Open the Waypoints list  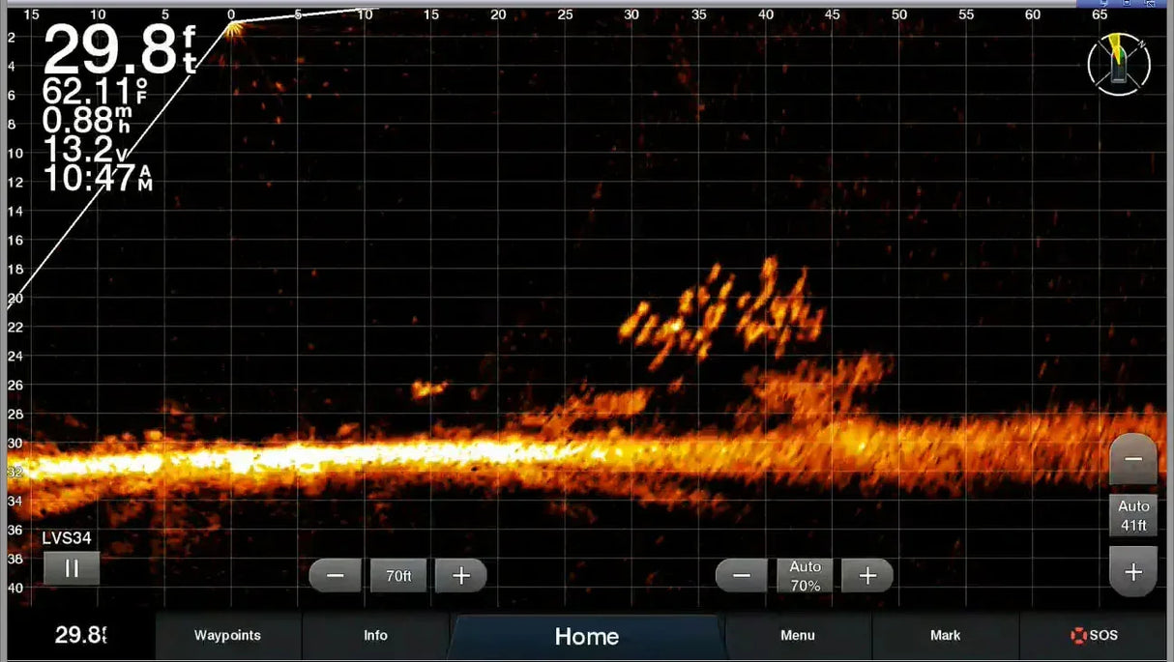coord(228,635)
